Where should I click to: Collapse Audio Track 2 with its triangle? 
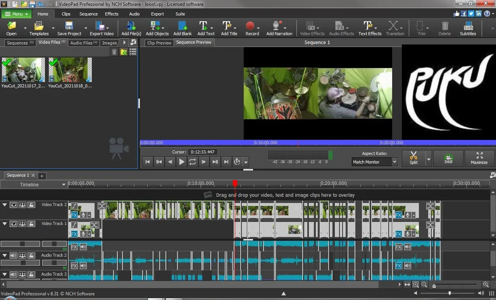5,256
